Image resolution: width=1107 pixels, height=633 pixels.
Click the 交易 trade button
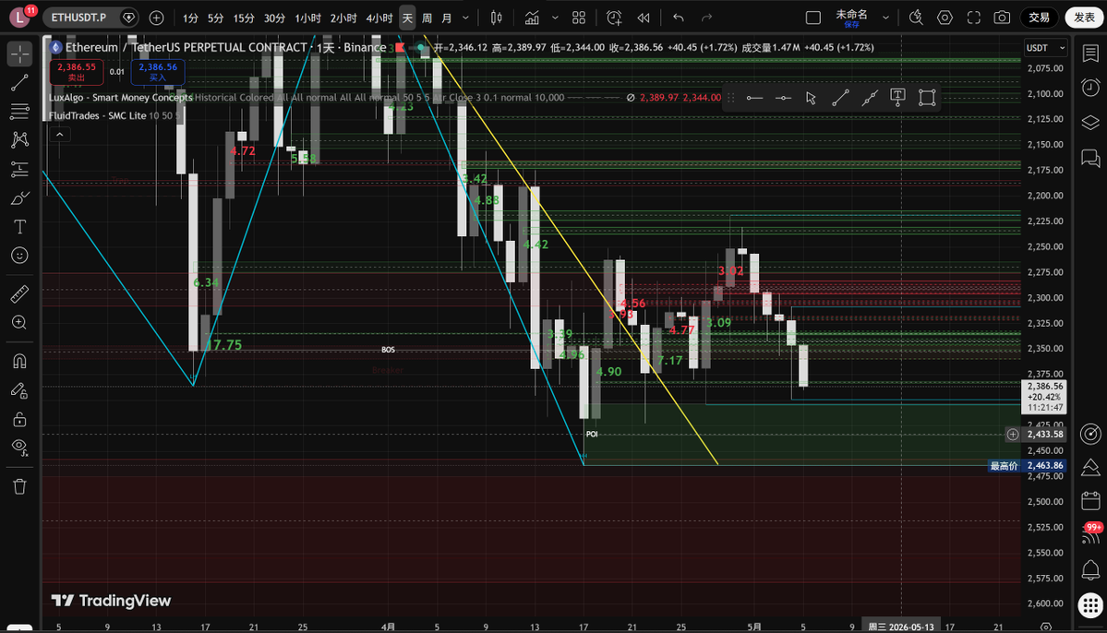click(x=1040, y=18)
